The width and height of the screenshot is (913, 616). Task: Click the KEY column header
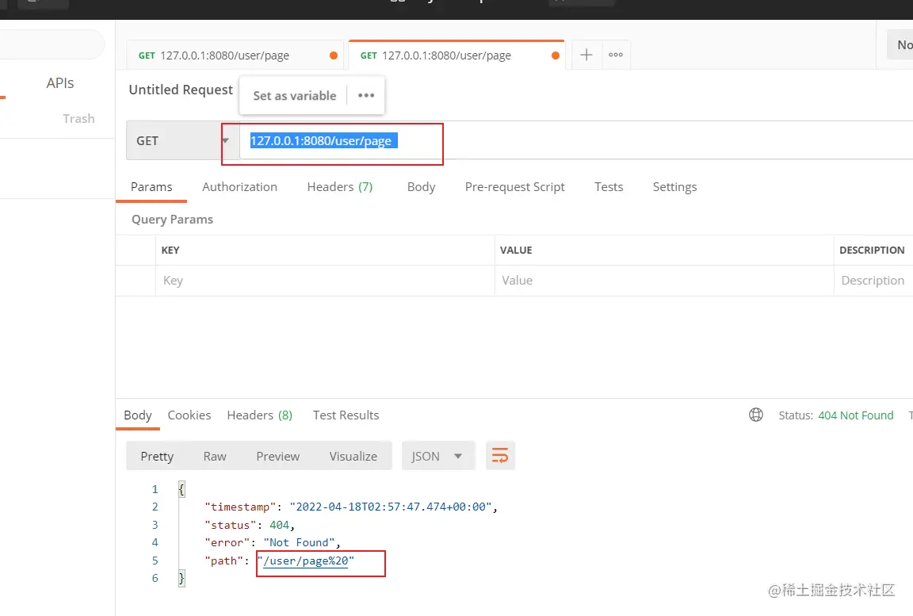click(170, 250)
